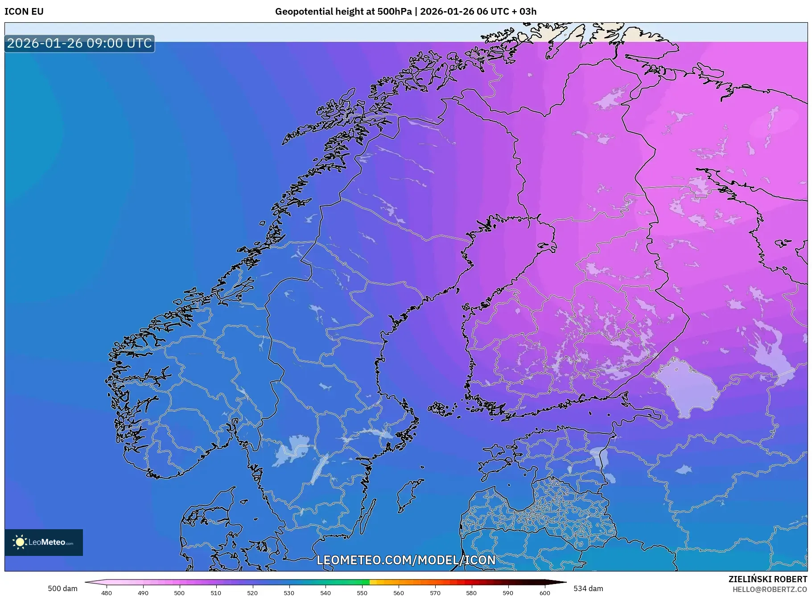This screenshot has width=812, height=596.
Task: Click the 550 tick on the color scale
Action: tap(362, 592)
